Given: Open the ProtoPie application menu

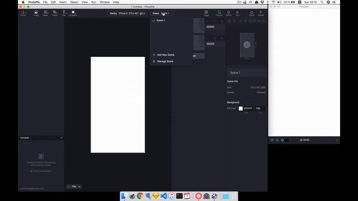Looking at the screenshot, I should coord(34,2).
